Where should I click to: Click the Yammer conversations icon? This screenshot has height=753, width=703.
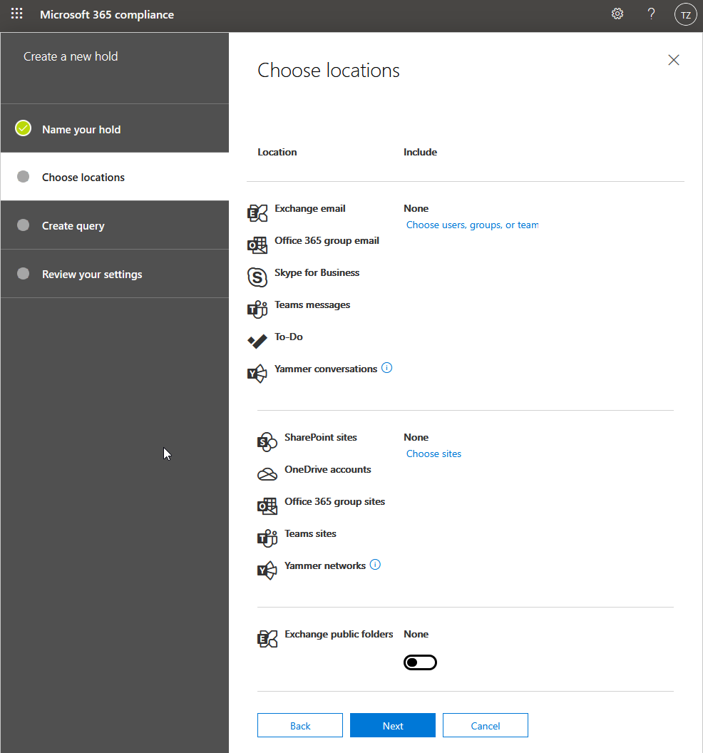257,373
